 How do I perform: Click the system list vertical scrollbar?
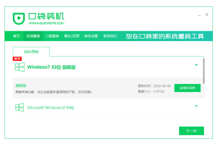click(204, 71)
